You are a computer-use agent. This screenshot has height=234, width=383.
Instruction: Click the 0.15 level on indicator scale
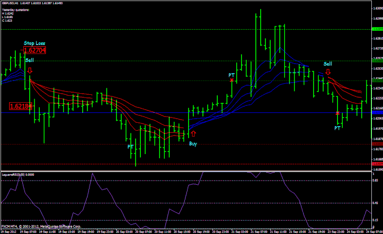[375, 220]
